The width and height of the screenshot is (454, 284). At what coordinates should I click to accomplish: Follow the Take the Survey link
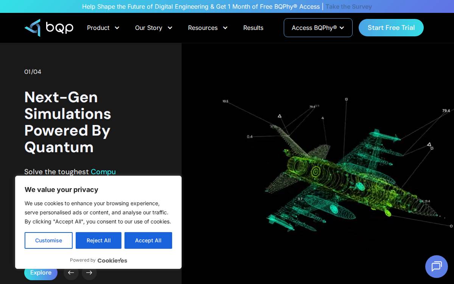coord(348,6)
